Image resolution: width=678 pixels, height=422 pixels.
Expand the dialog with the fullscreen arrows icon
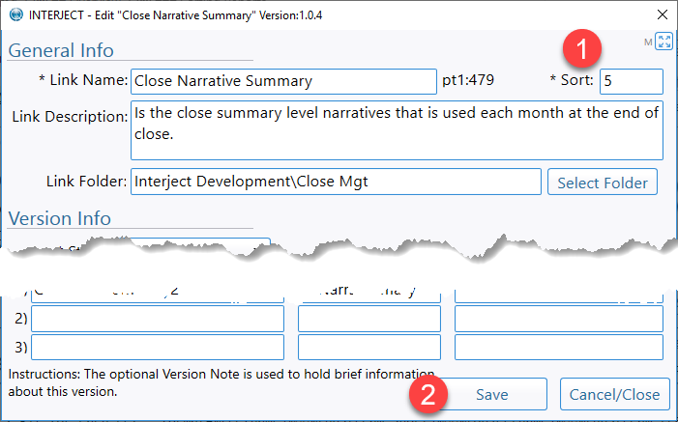tap(663, 42)
